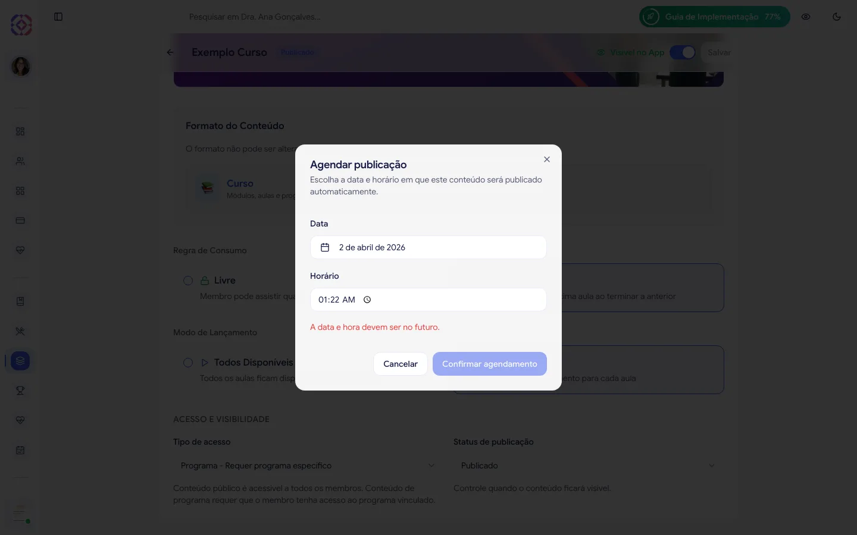Select the Todos Disponíveis radio option
Viewport: 857px width, 535px height.
188,363
